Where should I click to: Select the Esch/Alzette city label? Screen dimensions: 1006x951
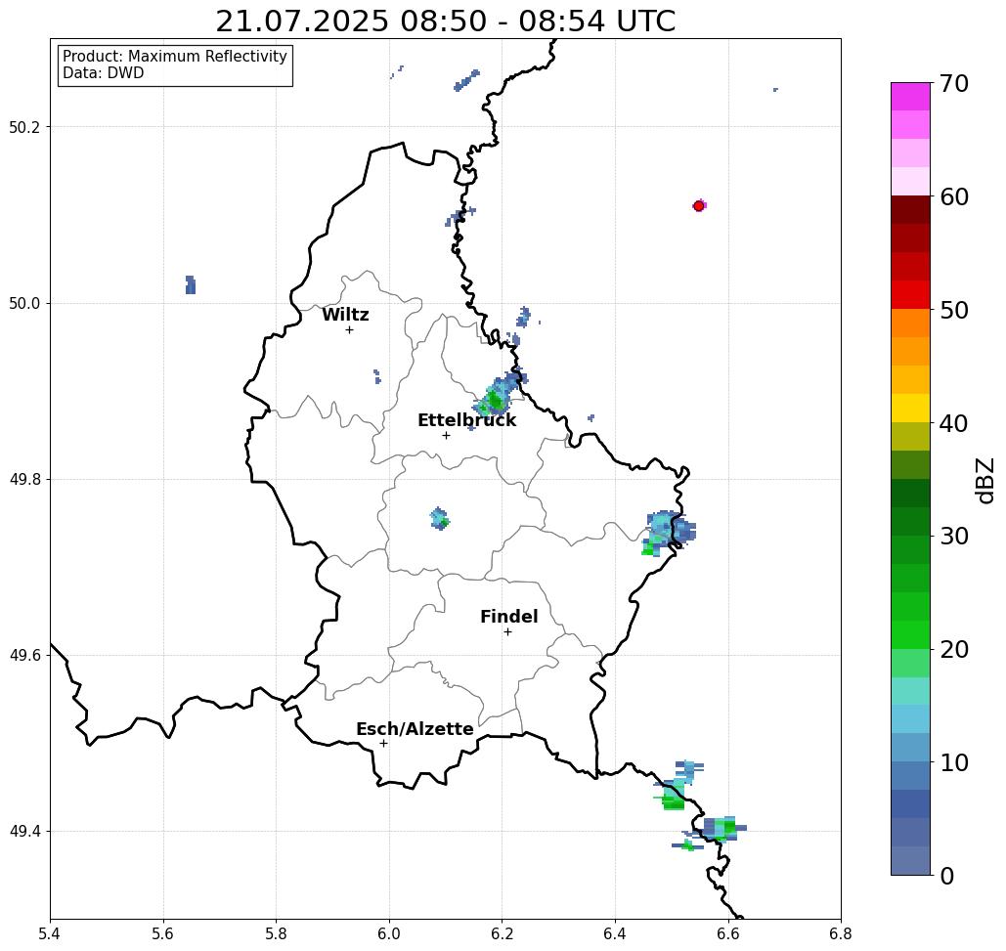[x=415, y=729]
